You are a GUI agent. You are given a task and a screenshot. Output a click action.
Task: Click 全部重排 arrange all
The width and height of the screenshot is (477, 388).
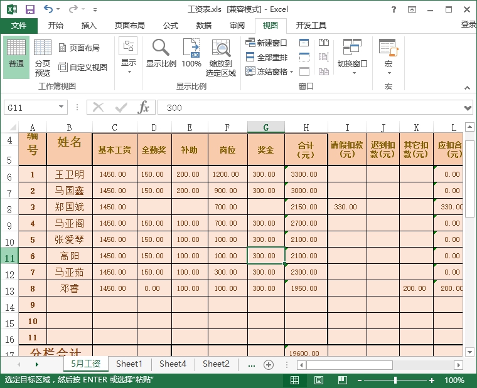tap(266, 57)
